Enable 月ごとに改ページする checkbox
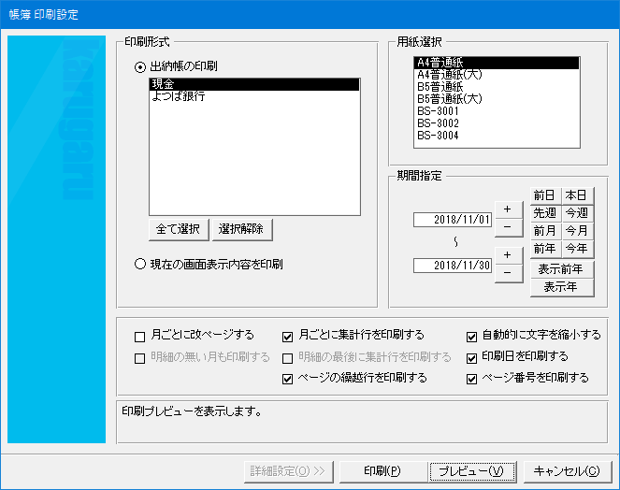The width and height of the screenshot is (620, 490). [139, 337]
